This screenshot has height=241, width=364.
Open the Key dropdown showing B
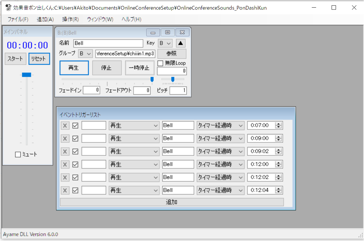click(165, 43)
